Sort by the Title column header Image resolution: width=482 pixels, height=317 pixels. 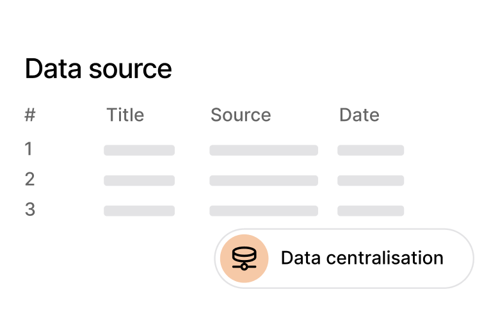(125, 115)
